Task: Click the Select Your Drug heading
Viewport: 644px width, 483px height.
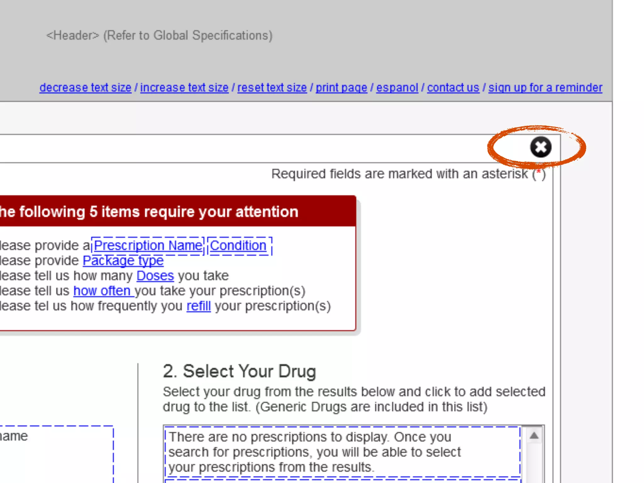Action: (x=239, y=371)
